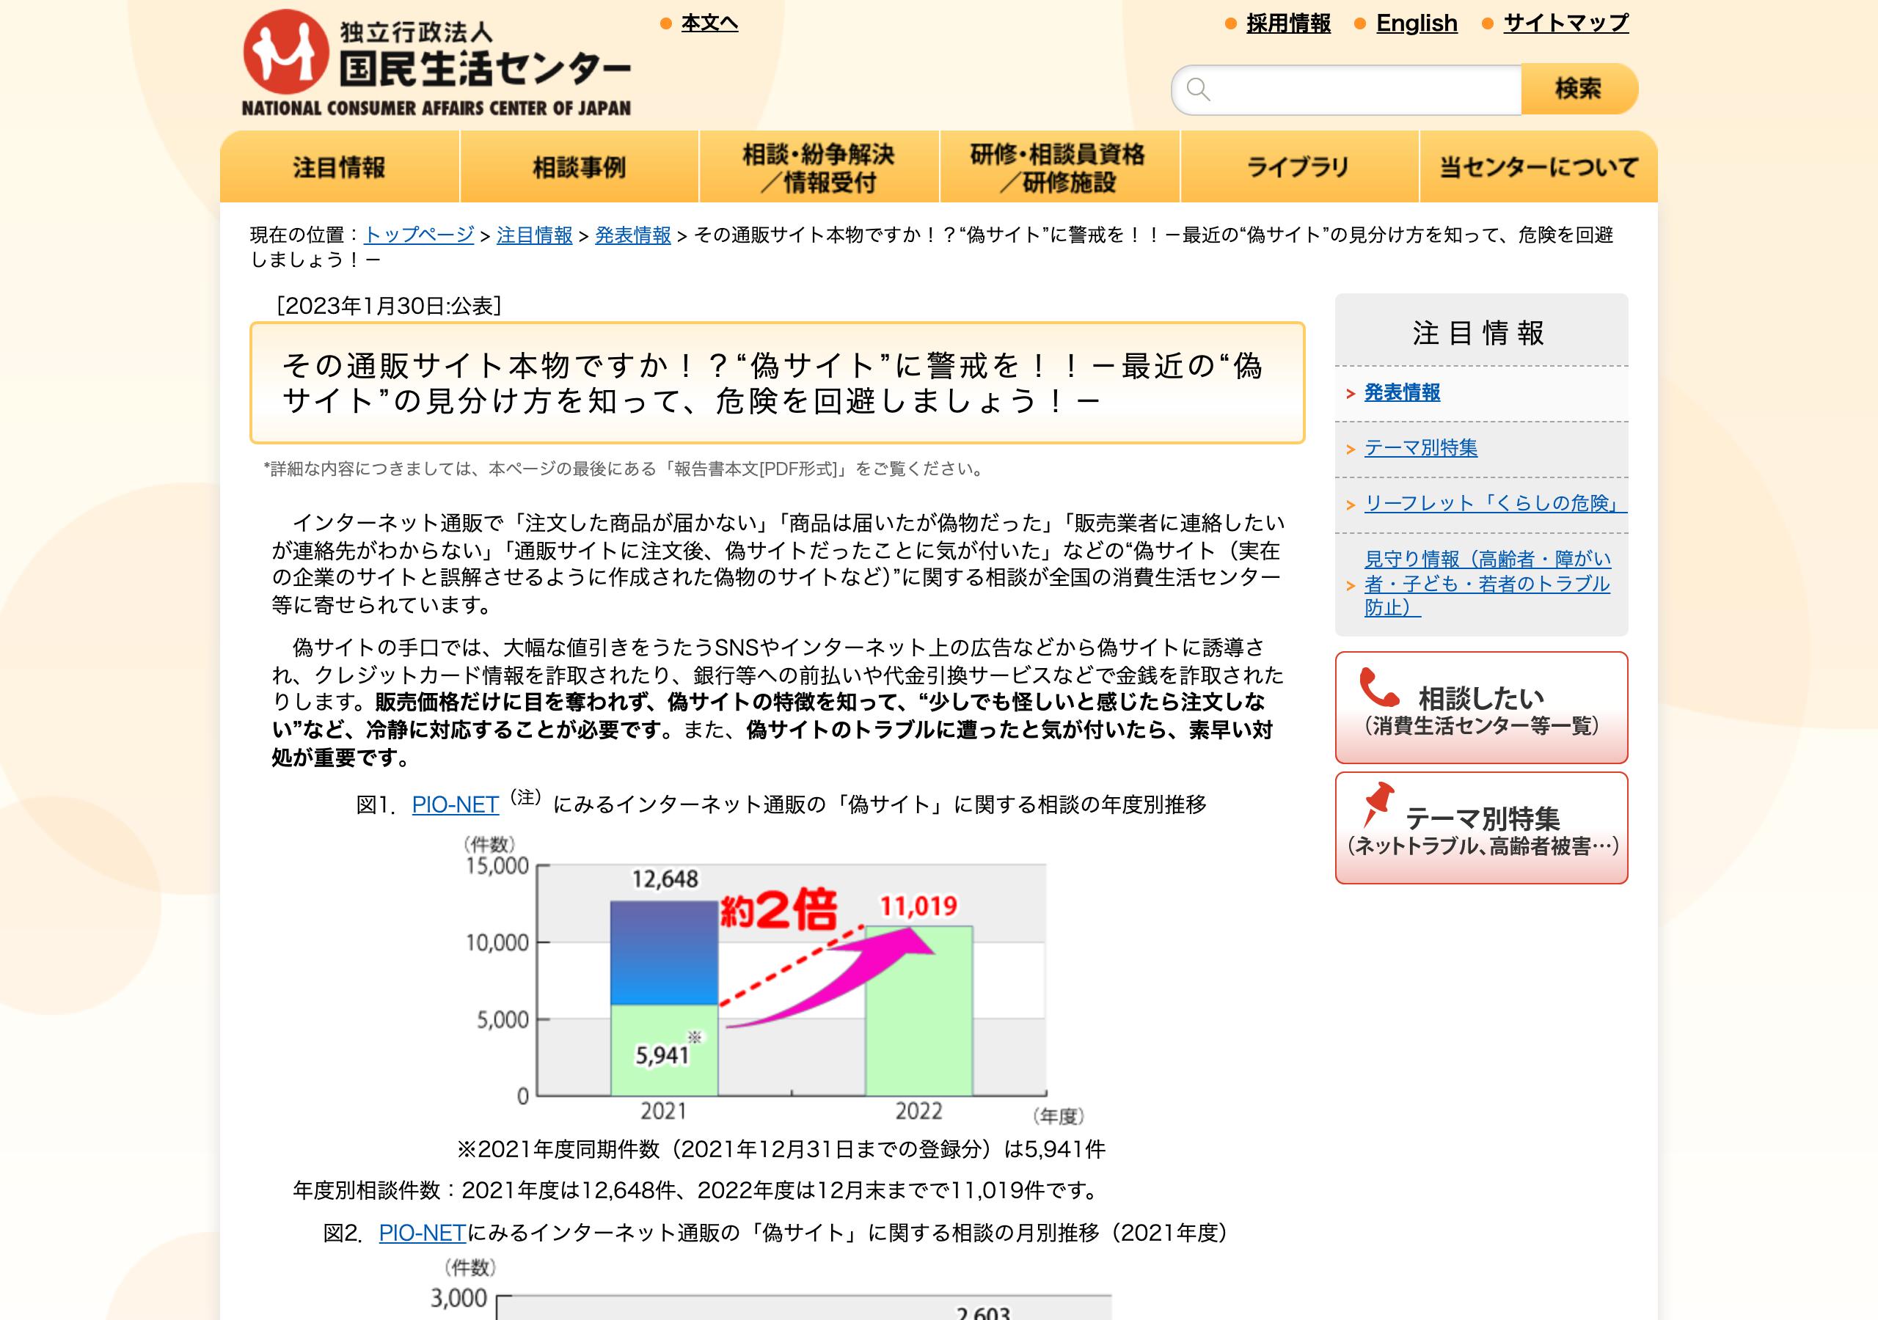
Task: Click the 注目情報 sidebar heading
Action: 1481,333
